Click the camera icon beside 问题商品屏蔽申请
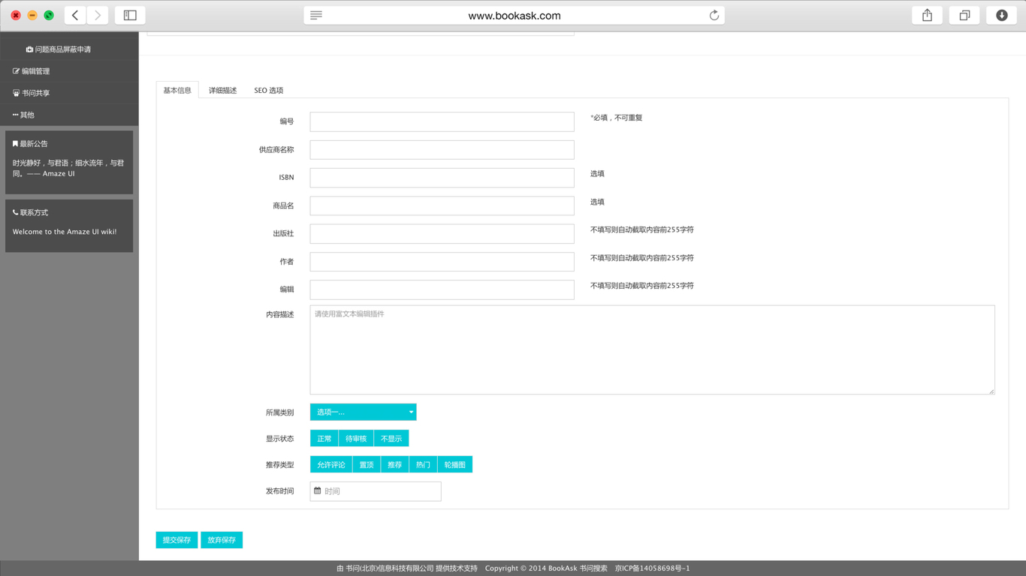The image size is (1026, 576). pyautogui.click(x=29, y=49)
